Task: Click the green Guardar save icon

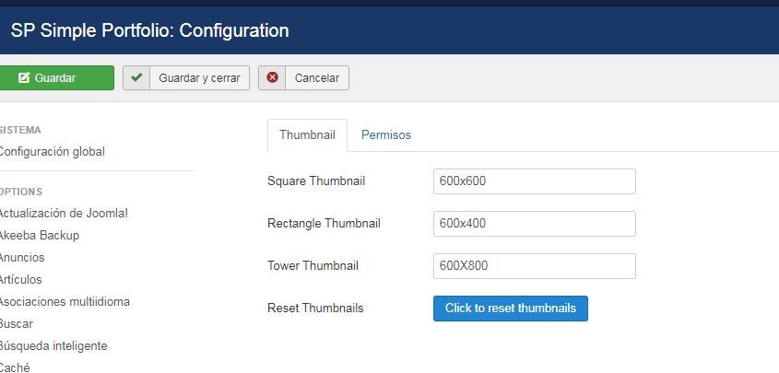Action: tap(24, 78)
